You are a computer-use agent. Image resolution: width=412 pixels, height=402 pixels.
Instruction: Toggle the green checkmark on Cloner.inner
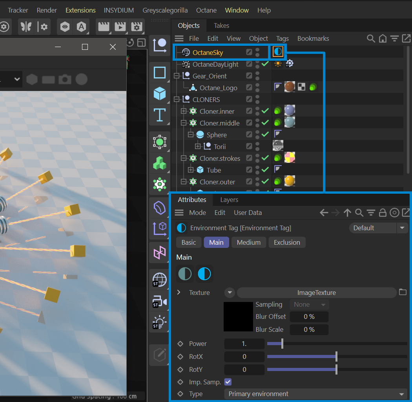click(x=265, y=111)
